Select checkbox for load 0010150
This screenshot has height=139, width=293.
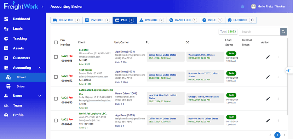point(56,99)
